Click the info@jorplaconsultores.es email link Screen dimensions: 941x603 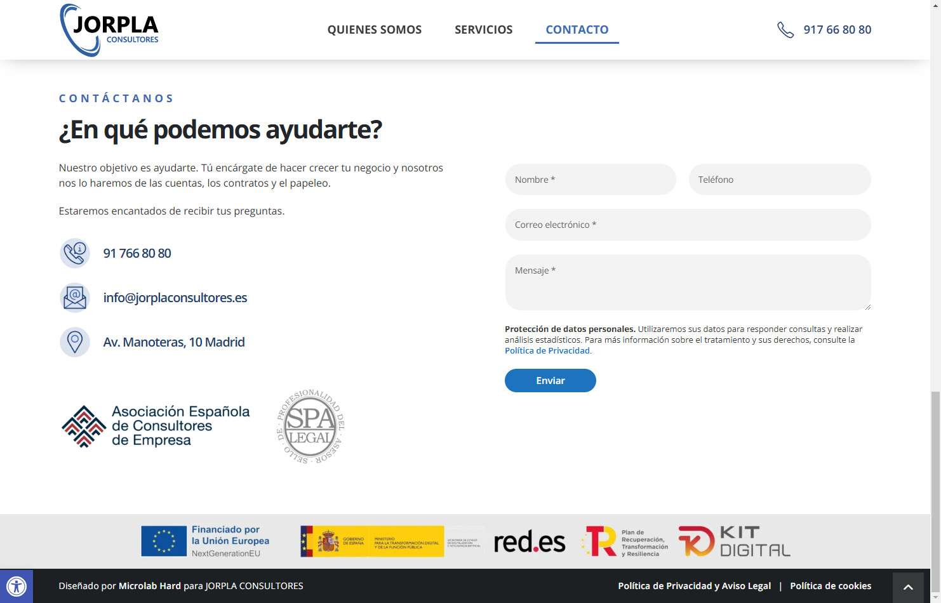175,298
